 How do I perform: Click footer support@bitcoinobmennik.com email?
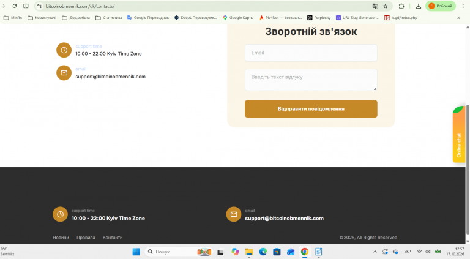(284, 218)
